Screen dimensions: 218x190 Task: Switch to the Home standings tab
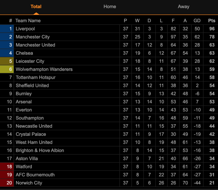110,7
